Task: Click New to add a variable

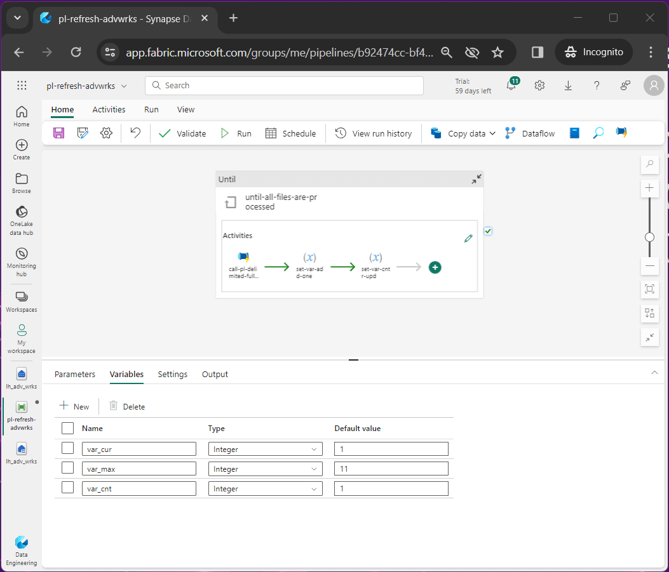Action: coord(74,406)
